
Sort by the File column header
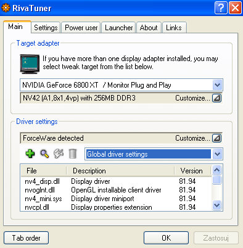tap(44, 171)
